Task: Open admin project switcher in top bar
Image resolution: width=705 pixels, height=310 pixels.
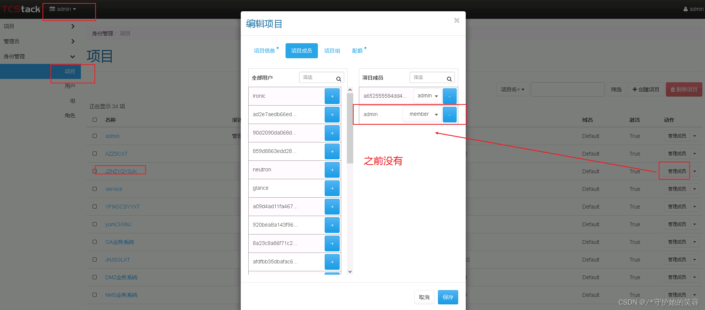Action: pos(63,9)
